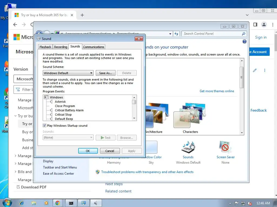Click the Control Panel help question mark icon

coord(245,42)
